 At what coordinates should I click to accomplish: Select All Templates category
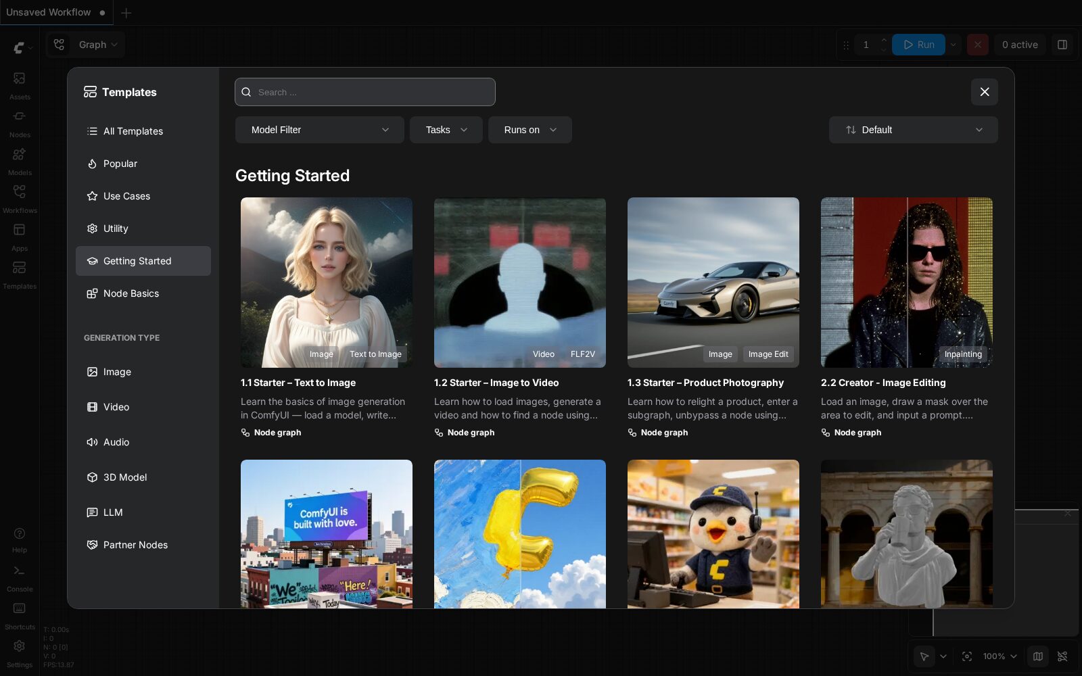pos(143,131)
